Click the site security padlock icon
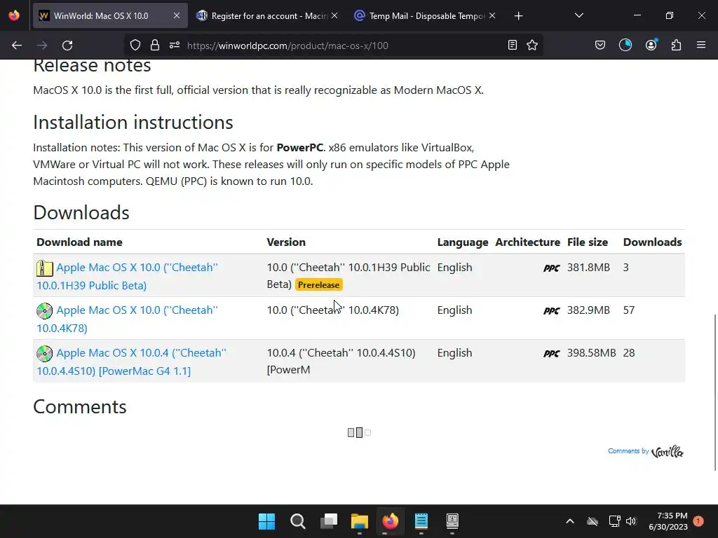The width and height of the screenshot is (718, 538). coord(155,46)
